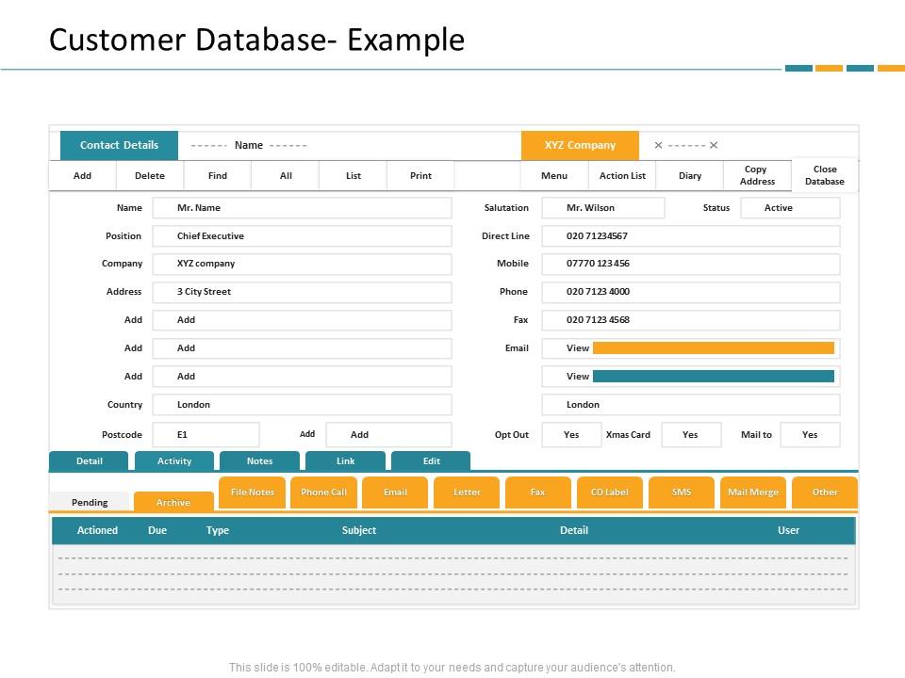Open the Diary
The width and height of the screenshot is (905, 678).
[x=690, y=176]
